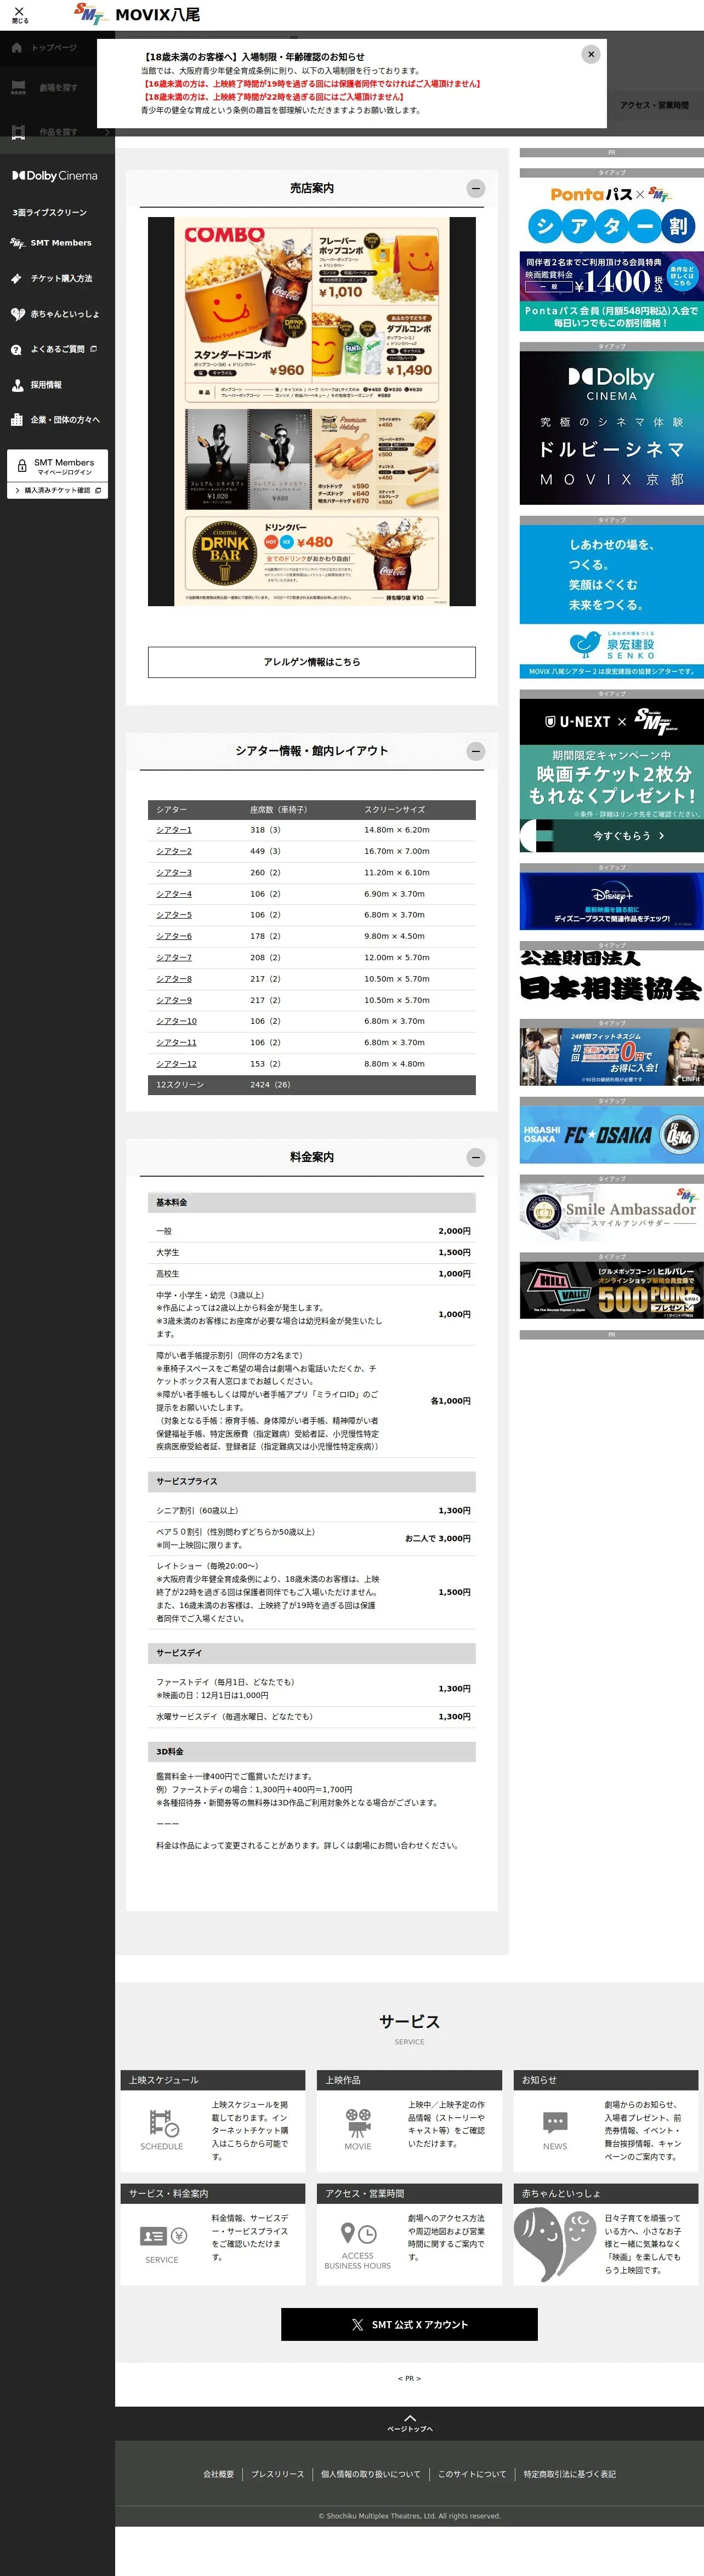The width and height of the screenshot is (704, 2576).
Task: Open シアター1 layout link
Action: [x=174, y=830]
